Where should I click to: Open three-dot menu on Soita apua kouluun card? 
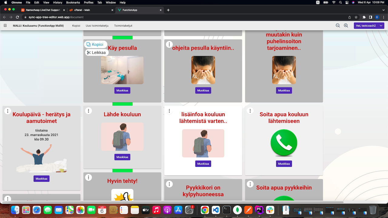tap(250, 111)
